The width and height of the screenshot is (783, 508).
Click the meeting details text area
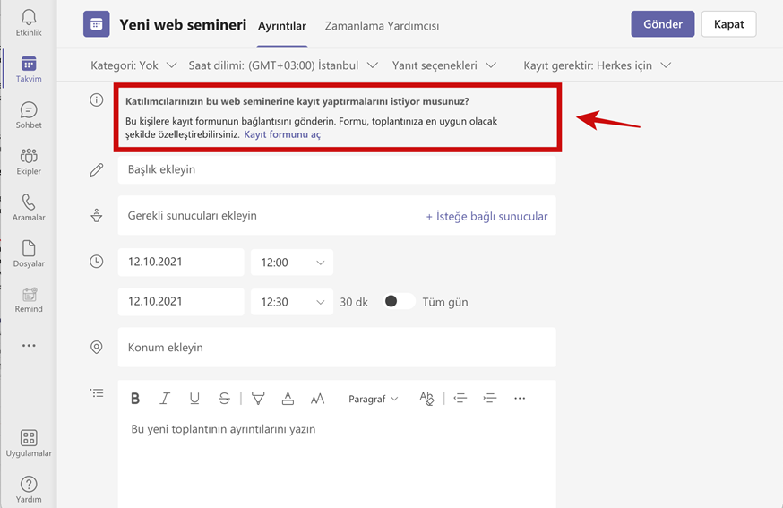(x=337, y=462)
